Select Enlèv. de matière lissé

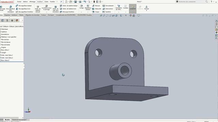click(x=68, y=9)
